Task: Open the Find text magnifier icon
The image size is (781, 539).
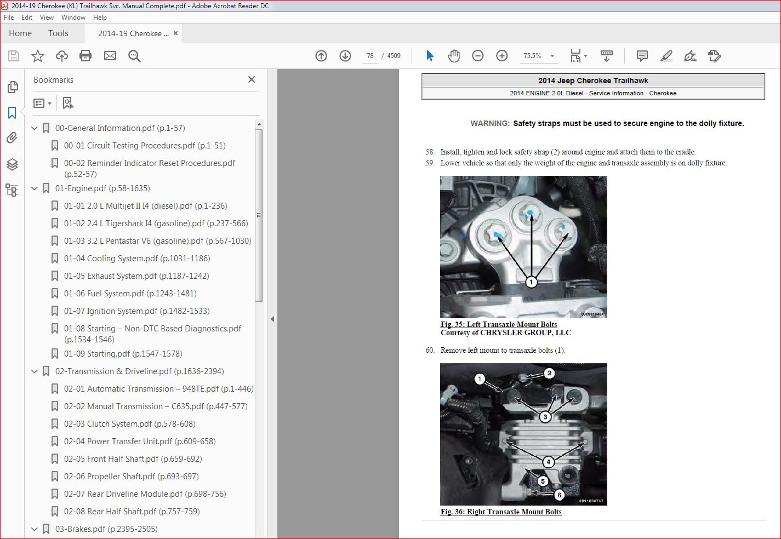Action: 134,56
